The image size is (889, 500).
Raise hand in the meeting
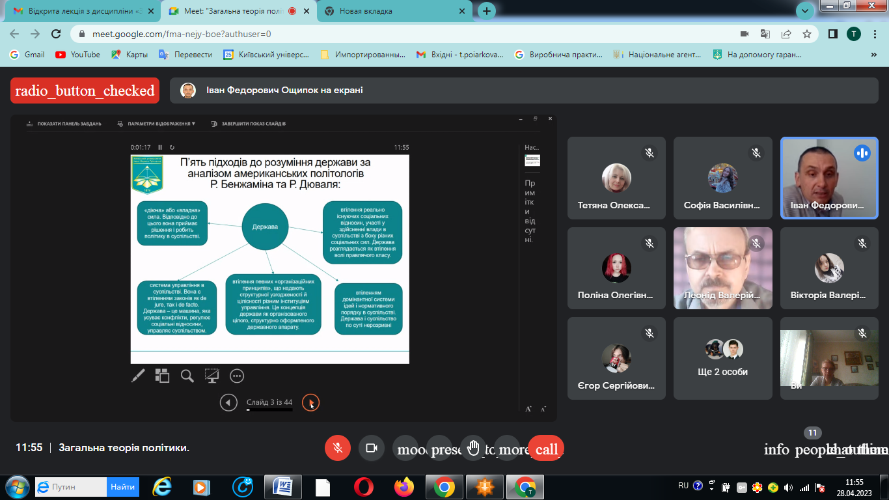click(x=473, y=448)
